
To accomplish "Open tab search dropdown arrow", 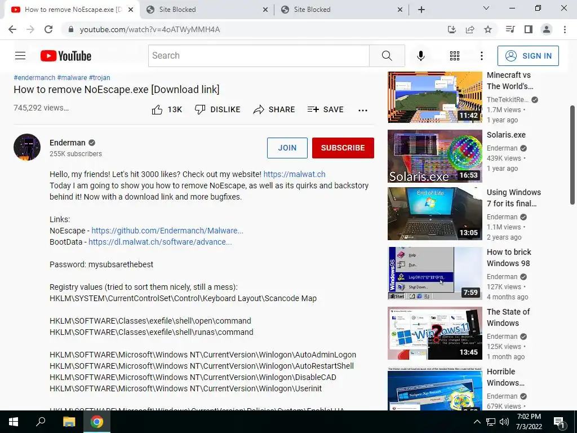I will [486, 8].
